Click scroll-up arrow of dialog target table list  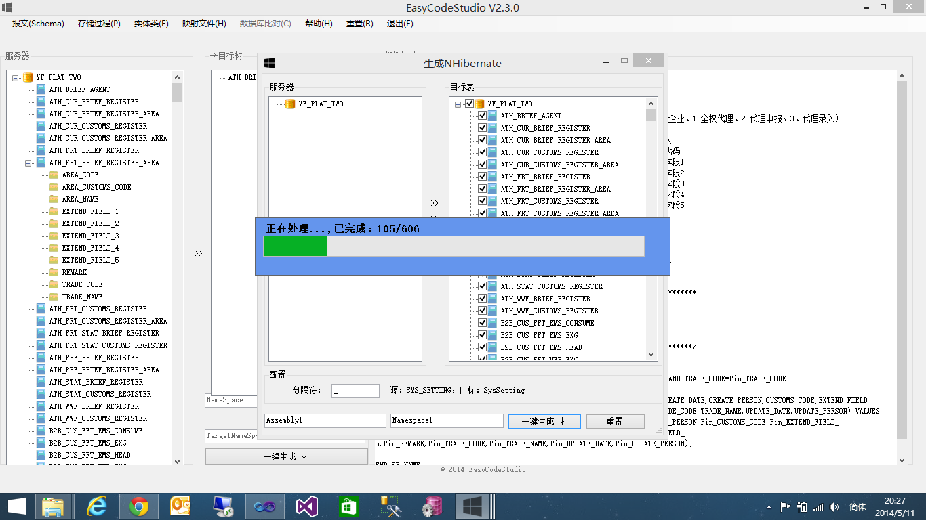pos(651,102)
